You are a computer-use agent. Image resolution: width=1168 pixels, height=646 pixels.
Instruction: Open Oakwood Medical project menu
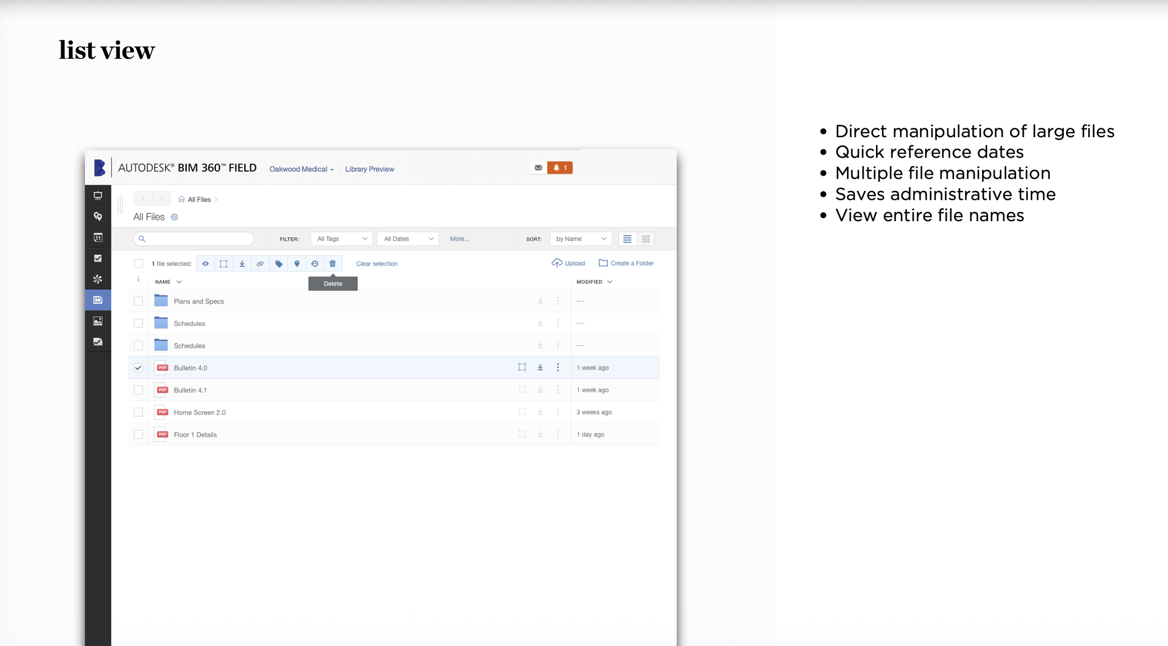[x=301, y=169]
